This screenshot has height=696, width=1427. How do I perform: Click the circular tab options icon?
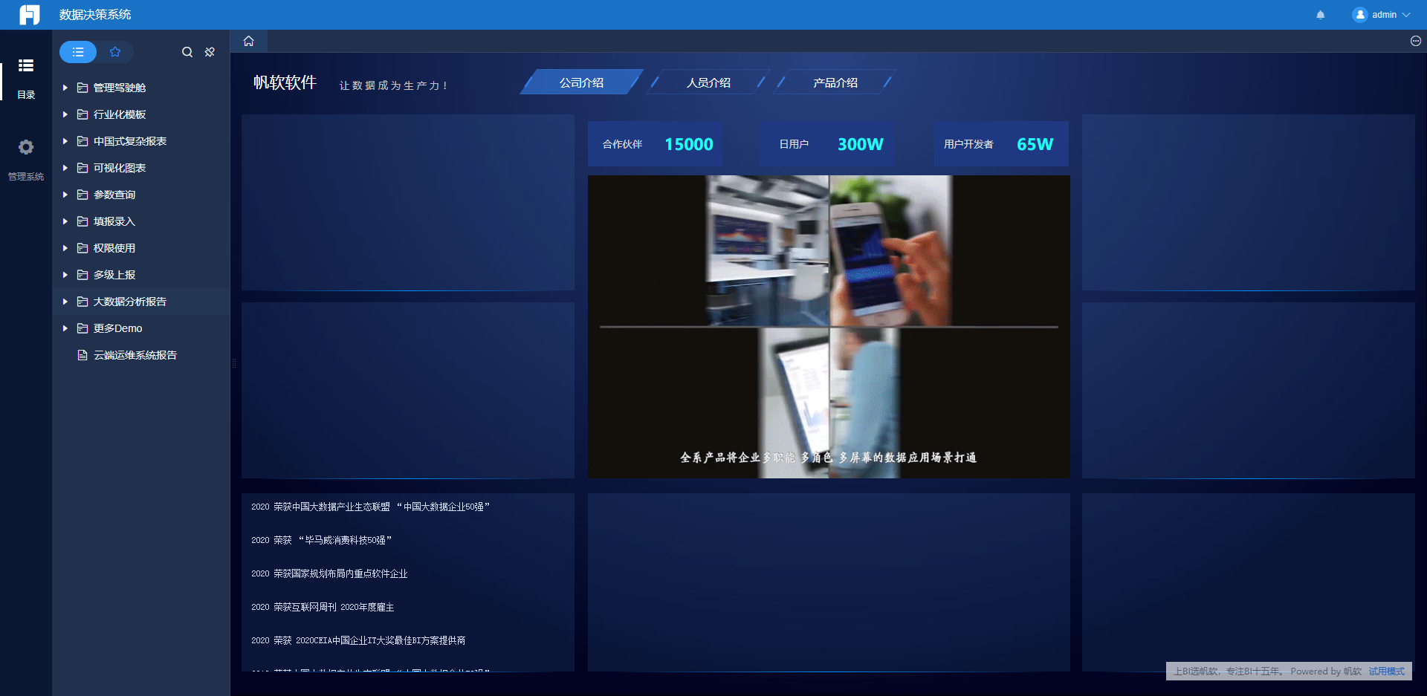click(x=1416, y=41)
